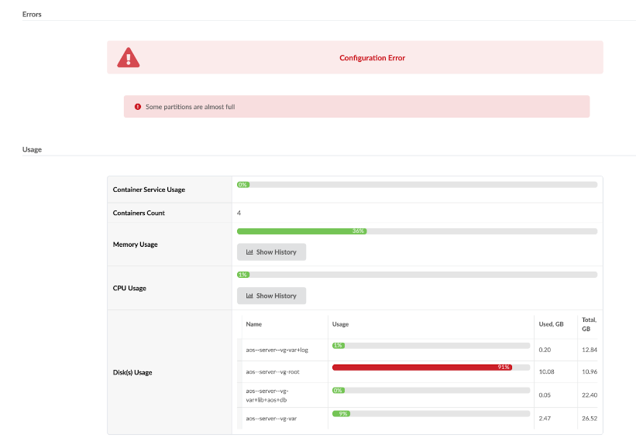Click the 1% CPU Usage progress bar
This screenshot has width=636, height=448.
click(417, 275)
